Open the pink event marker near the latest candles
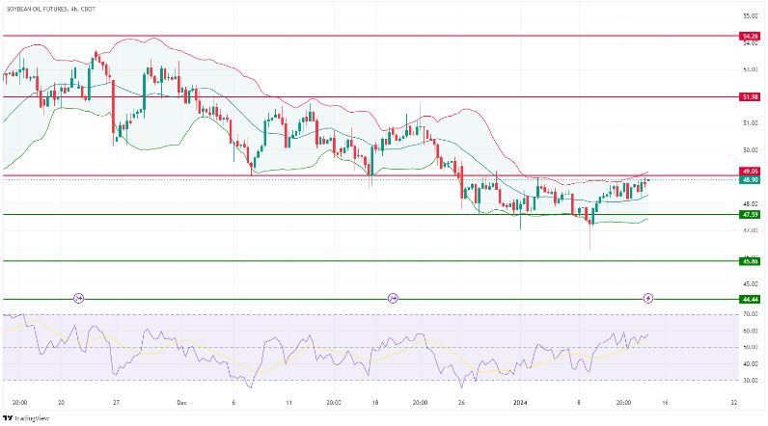 pyautogui.click(x=649, y=298)
